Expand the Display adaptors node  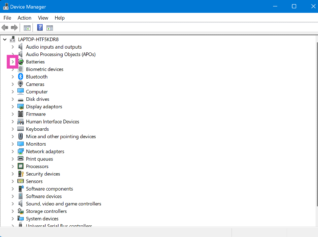coord(12,107)
